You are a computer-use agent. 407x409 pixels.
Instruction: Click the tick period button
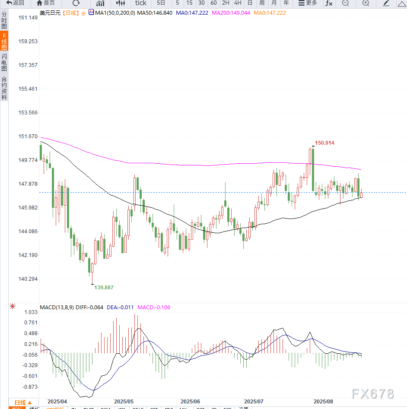pos(140,3)
